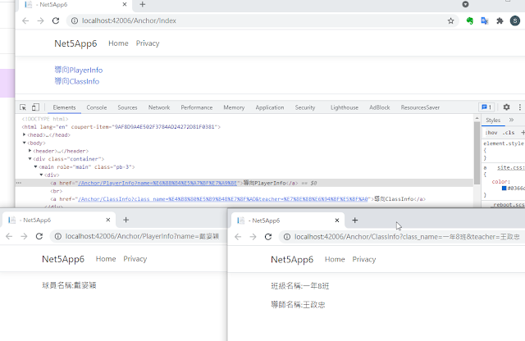This screenshot has width=525, height=341.
Task: Open the DevTools messages badge showing 1
Action: tap(486, 107)
